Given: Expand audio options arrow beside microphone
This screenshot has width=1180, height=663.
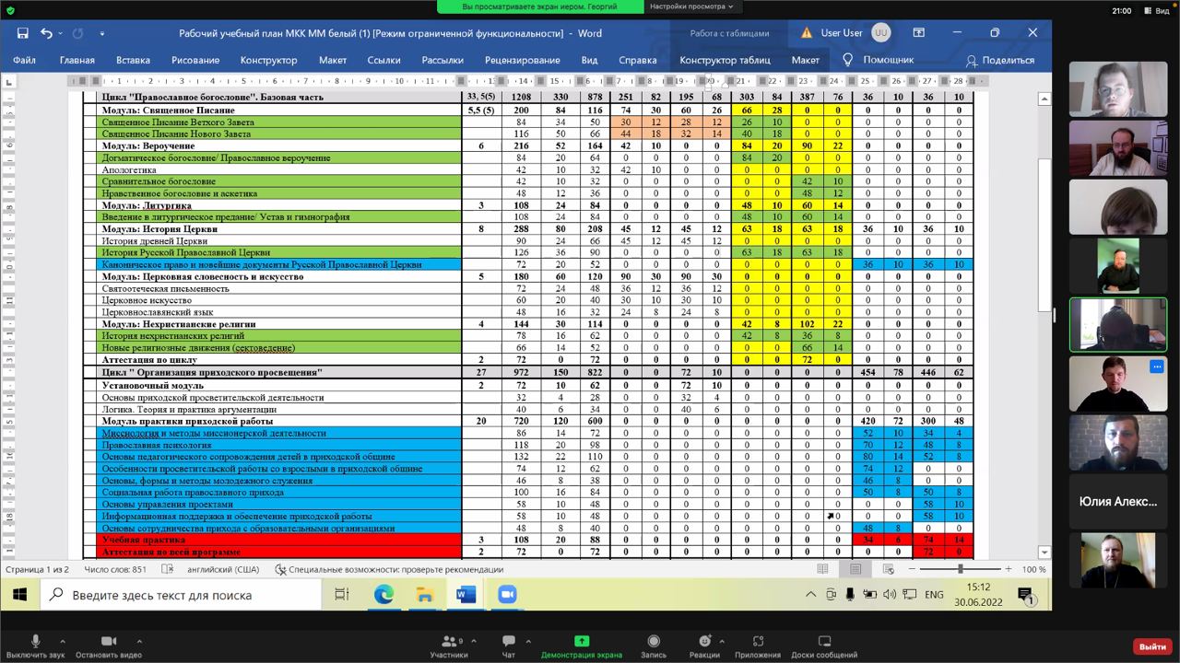Looking at the screenshot, I should tap(63, 641).
